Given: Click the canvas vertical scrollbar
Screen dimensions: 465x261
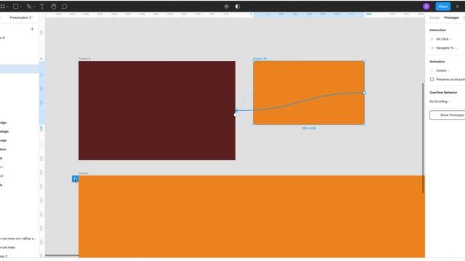Looking at the screenshot, I should point(423,138).
